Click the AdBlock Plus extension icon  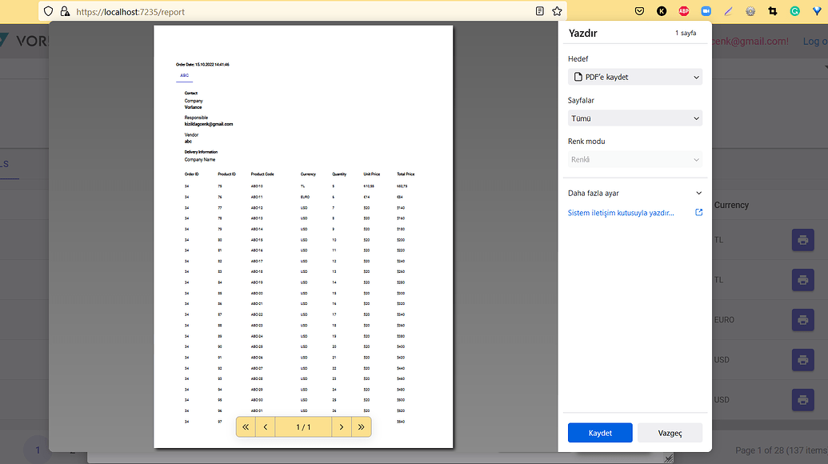(x=685, y=11)
